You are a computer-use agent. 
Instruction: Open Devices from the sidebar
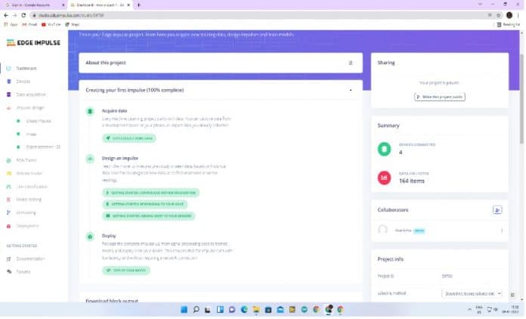click(x=23, y=82)
